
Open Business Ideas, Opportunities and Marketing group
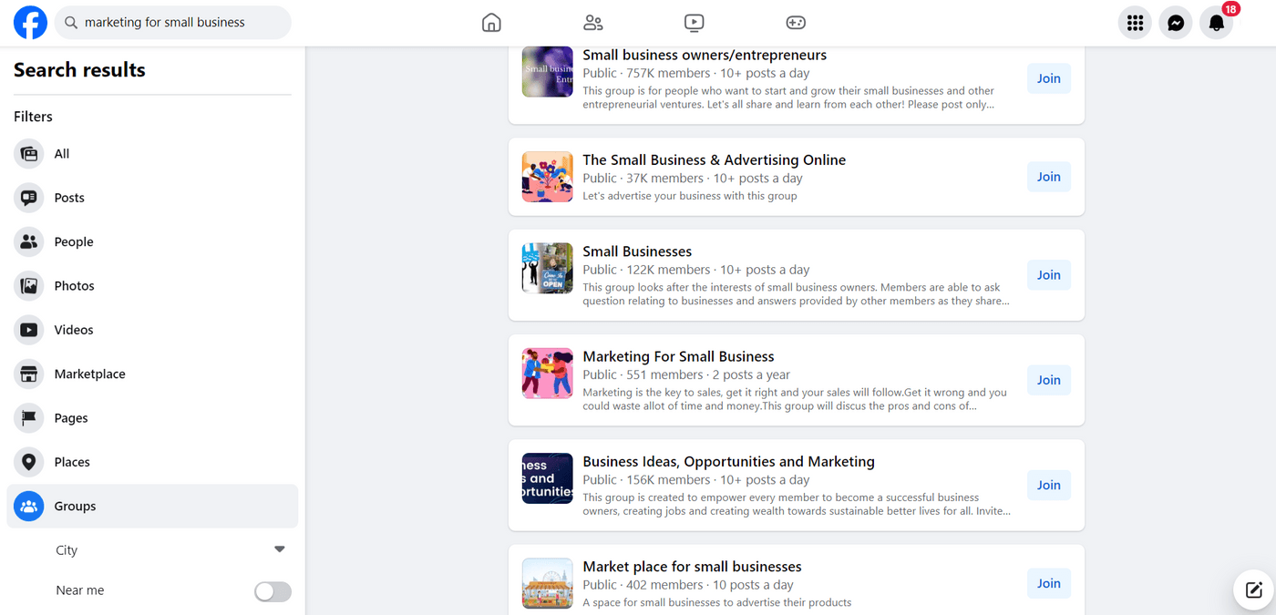[728, 462]
